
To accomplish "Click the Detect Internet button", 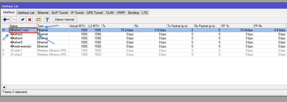I will tap(65, 20).
